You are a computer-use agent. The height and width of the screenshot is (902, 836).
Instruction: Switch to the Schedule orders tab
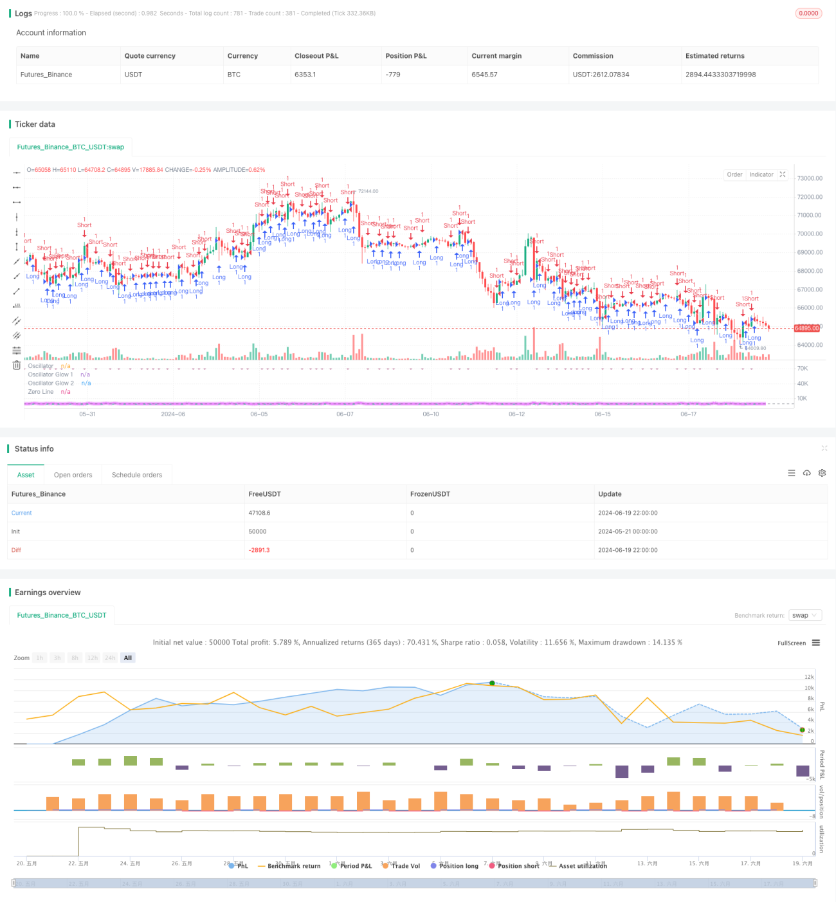(x=137, y=475)
